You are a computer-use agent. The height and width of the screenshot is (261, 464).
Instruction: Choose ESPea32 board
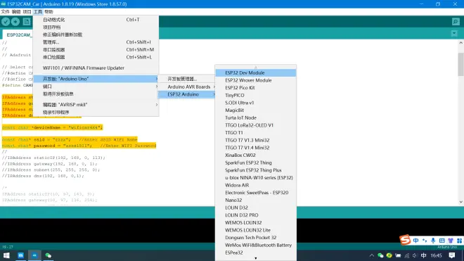coord(256,253)
